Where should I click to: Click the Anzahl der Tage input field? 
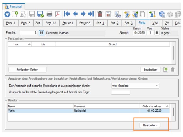tap(121, 92)
